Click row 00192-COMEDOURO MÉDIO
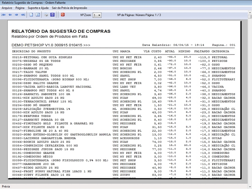This screenshot has height=189, width=252. click(123, 157)
